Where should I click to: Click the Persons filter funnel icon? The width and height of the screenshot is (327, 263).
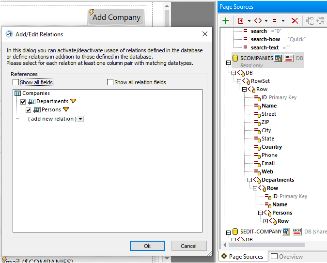tap(66, 110)
